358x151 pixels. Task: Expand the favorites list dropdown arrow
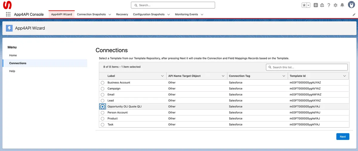tap(308, 5)
